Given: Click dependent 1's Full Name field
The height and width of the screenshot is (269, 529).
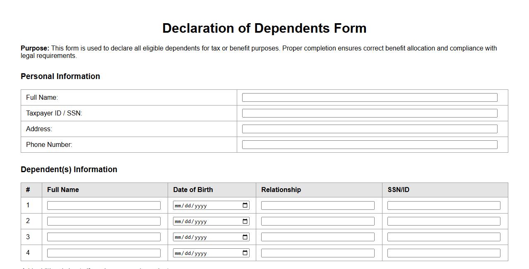Looking at the screenshot, I should 103,205.
